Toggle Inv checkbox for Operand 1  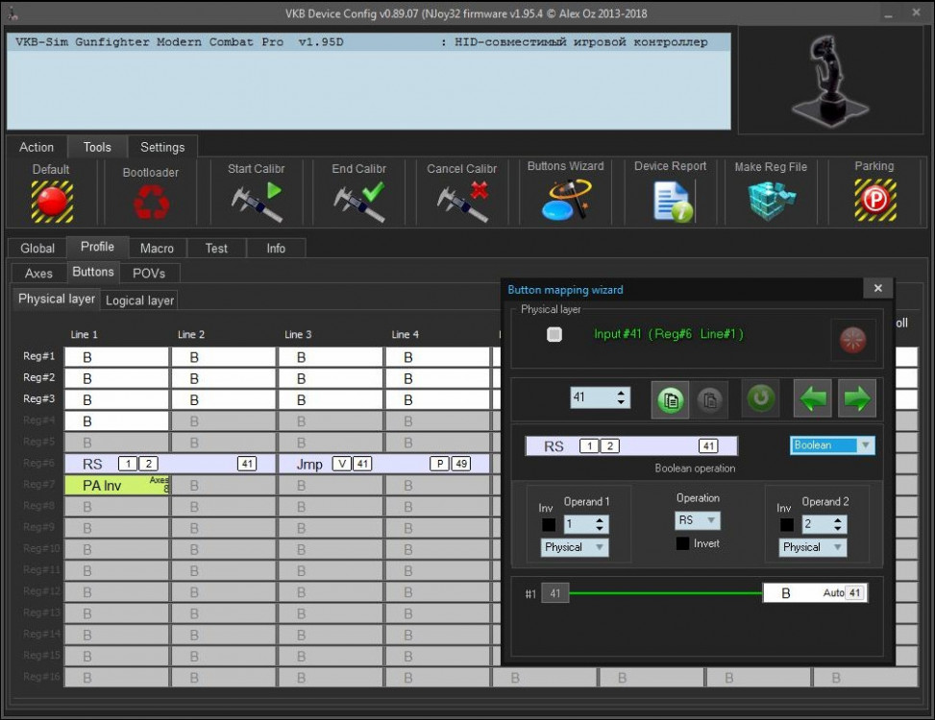pos(548,525)
